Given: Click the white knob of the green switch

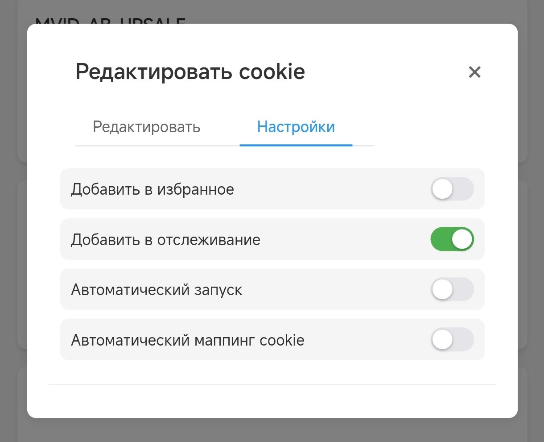Looking at the screenshot, I should click(x=462, y=239).
